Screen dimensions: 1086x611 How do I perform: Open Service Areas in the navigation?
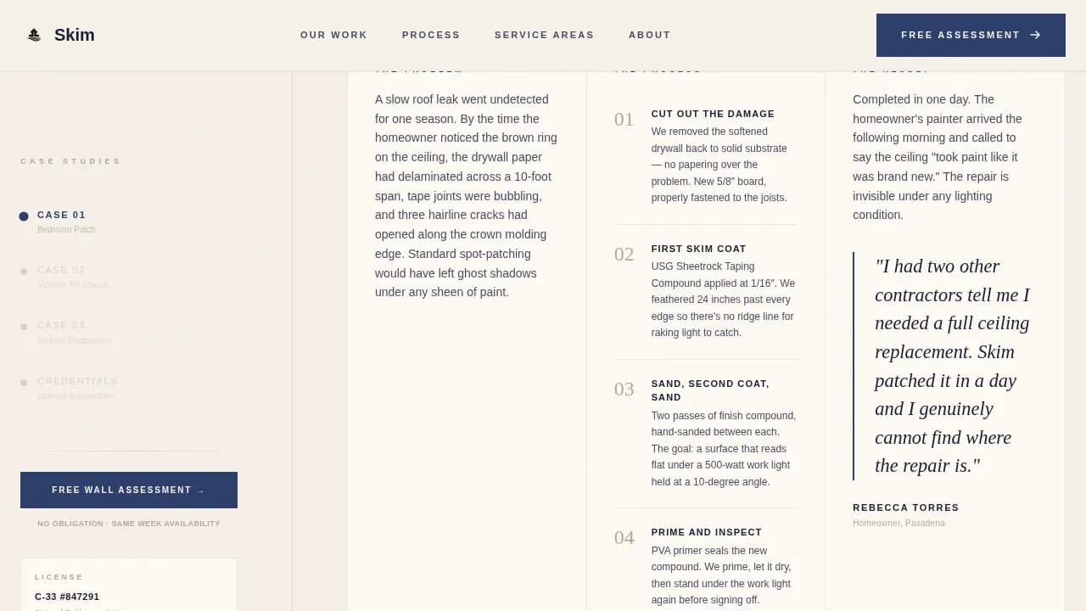click(544, 35)
